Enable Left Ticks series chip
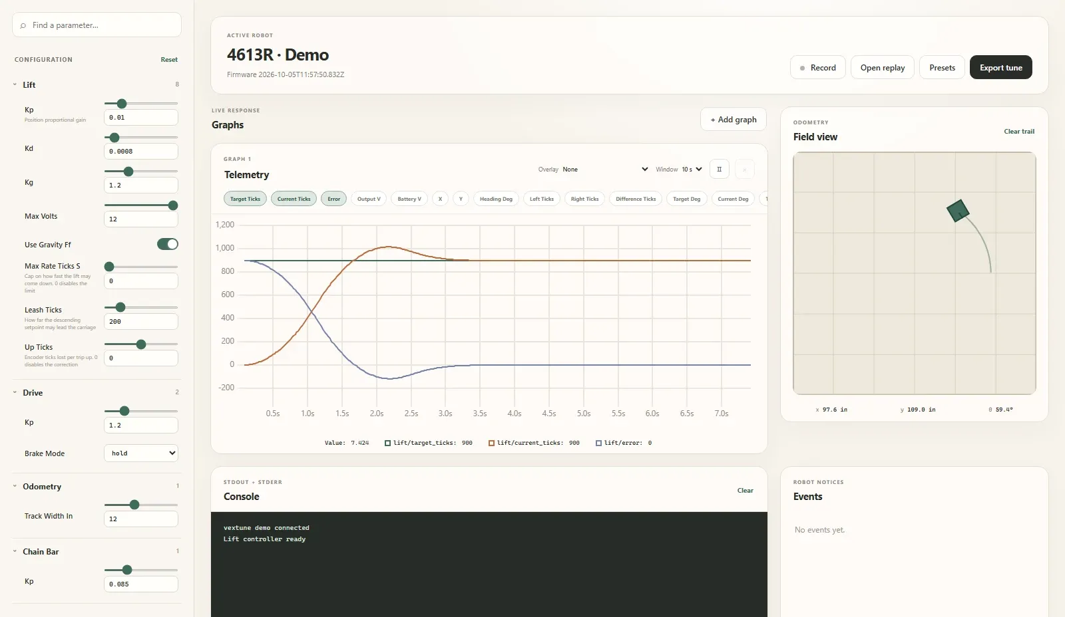Viewport: 1065px width, 617px height. coord(542,199)
